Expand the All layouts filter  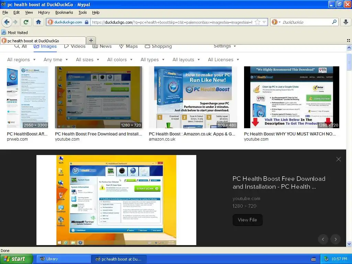pyautogui.click(x=186, y=59)
